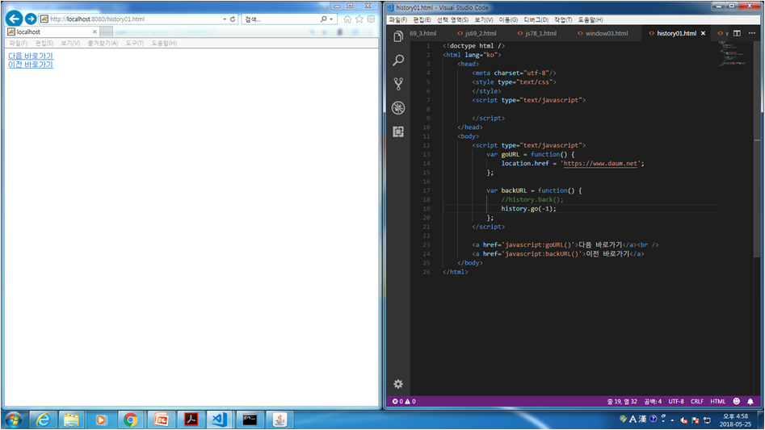
Task: Go forward in the Internet Explorer window
Action: (31, 19)
